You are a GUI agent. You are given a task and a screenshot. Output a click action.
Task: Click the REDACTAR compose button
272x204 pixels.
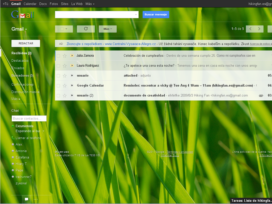coord(26,43)
